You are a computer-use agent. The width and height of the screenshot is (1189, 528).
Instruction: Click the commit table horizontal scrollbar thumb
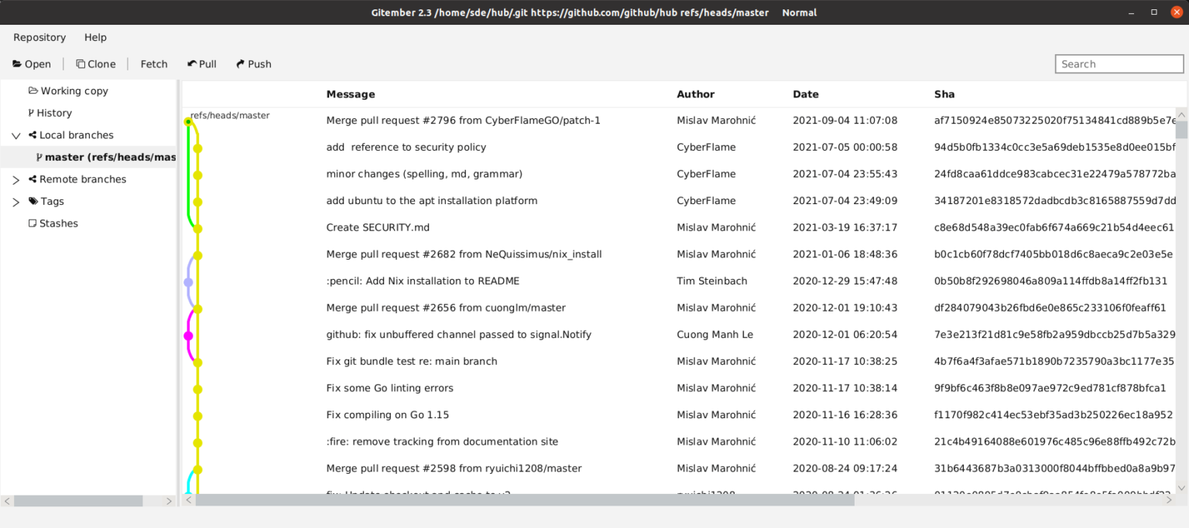(x=525, y=500)
